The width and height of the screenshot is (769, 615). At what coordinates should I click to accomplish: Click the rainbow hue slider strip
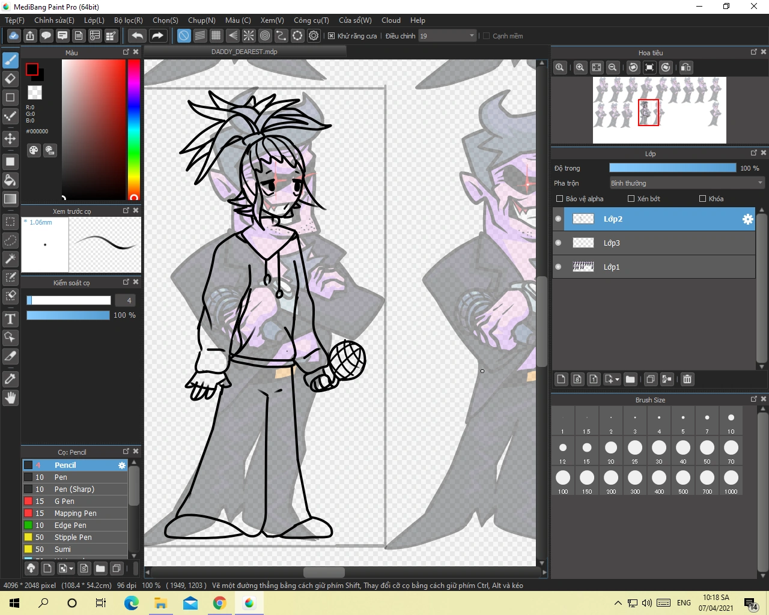[133, 129]
